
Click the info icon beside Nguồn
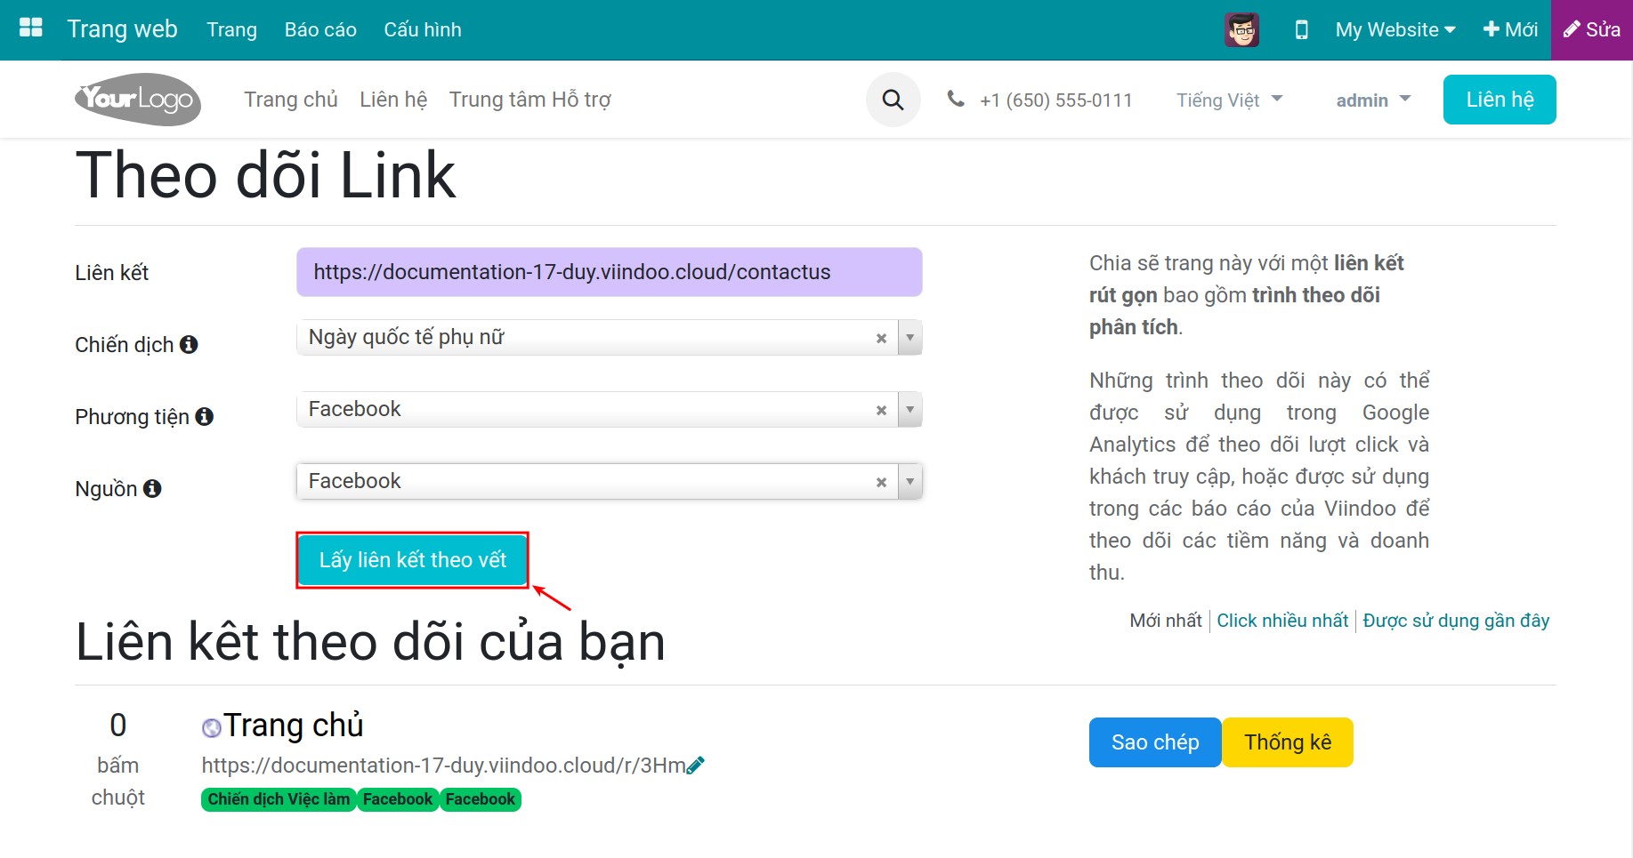click(152, 488)
